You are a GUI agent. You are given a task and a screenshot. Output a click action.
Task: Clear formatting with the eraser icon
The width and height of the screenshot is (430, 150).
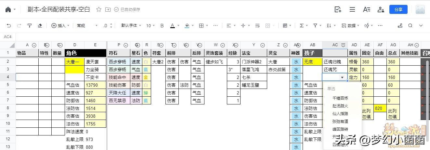tap(40, 26)
